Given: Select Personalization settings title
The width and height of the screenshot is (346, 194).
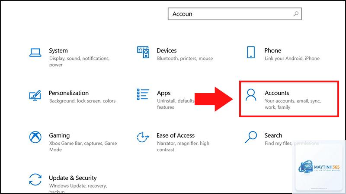Looking at the screenshot, I should click(69, 93).
